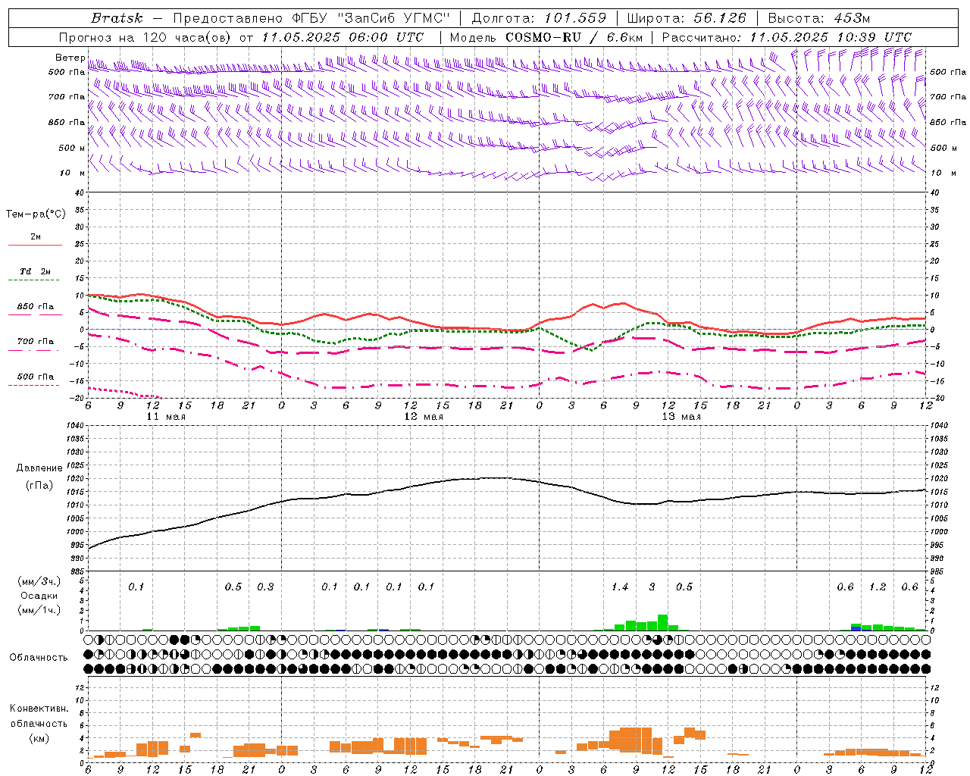
Task: Click the 13 мая date label
Action: click(681, 417)
